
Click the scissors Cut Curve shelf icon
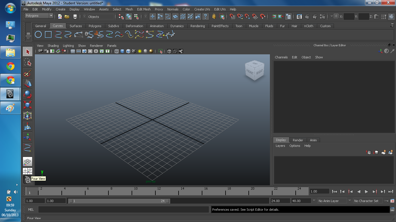(99, 35)
